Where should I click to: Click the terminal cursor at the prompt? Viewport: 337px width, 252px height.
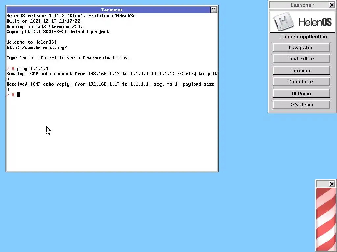point(18,95)
